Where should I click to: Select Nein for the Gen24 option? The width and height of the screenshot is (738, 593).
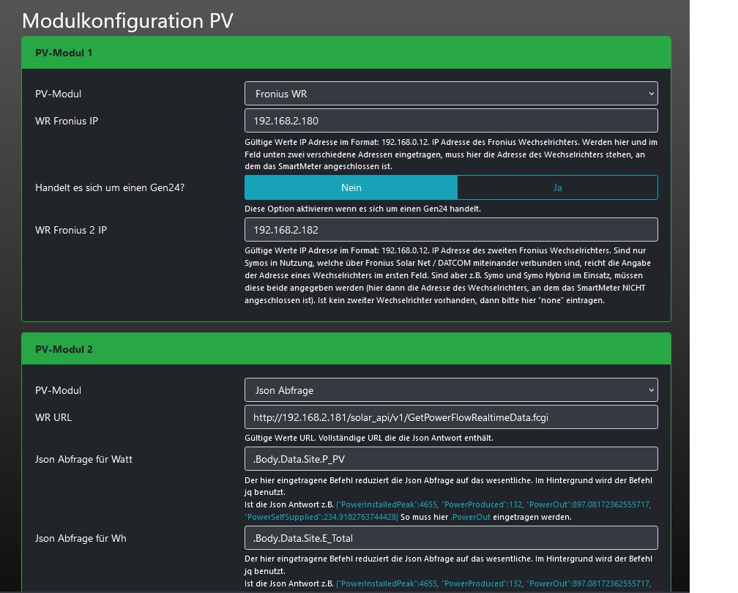coord(351,187)
